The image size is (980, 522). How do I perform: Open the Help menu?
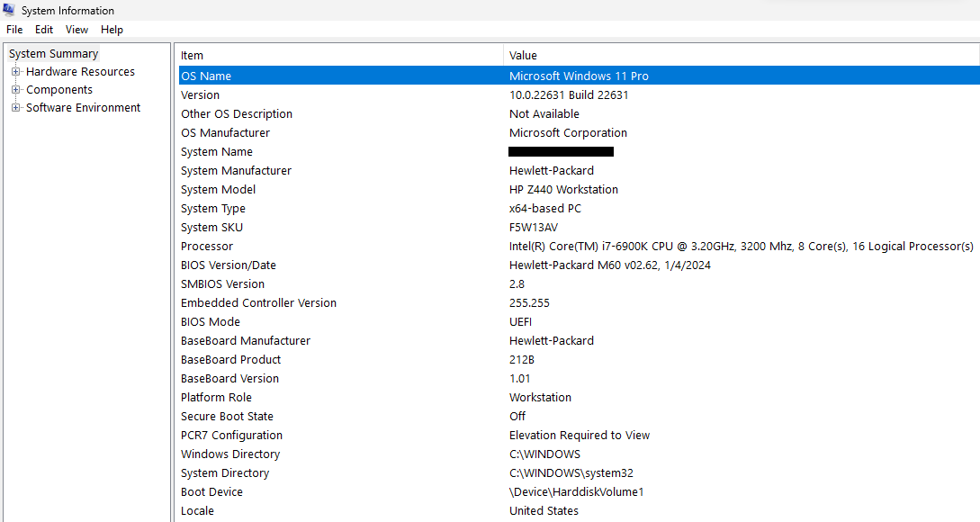click(x=112, y=29)
